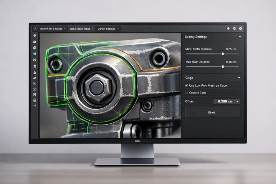Select the blue heart icon in sidebar
The width and height of the screenshot is (276, 184).
coord(35,54)
